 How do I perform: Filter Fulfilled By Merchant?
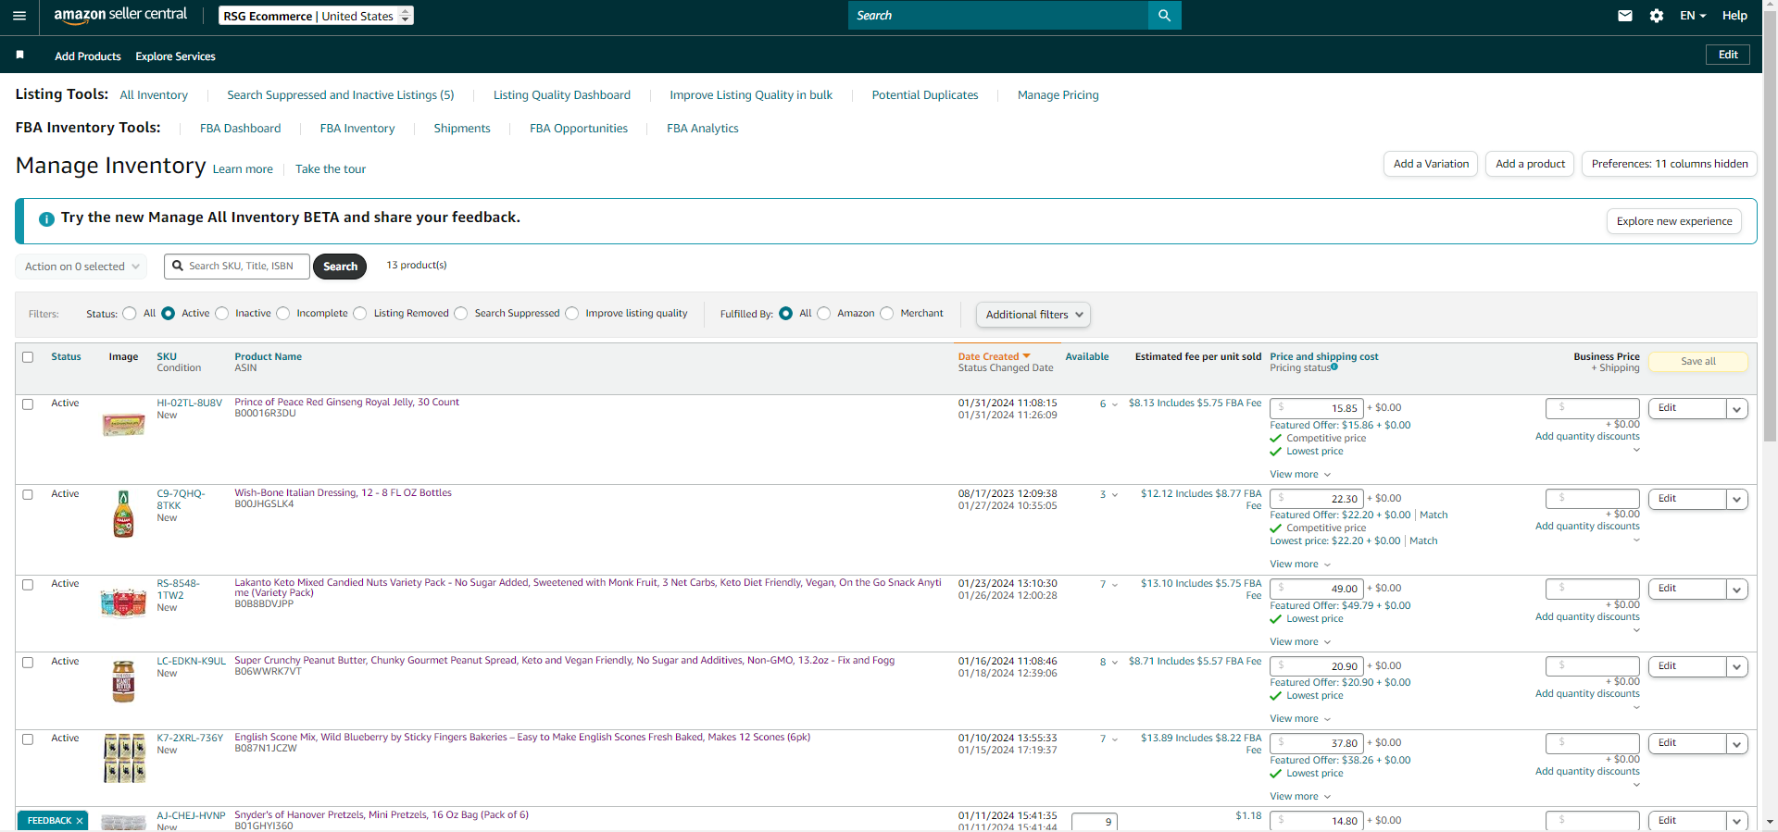pos(887,314)
